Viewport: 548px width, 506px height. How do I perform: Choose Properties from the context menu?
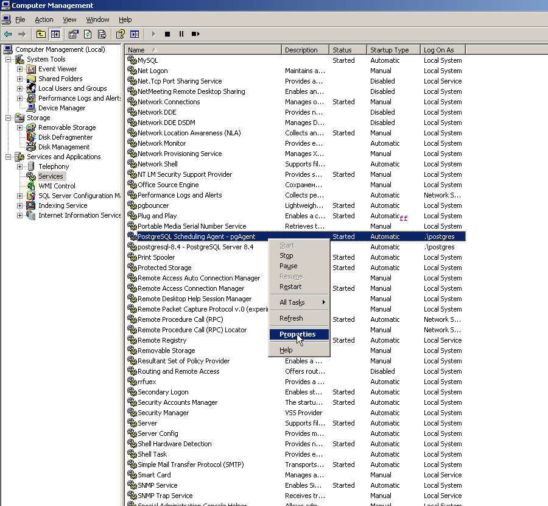pyautogui.click(x=299, y=334)
